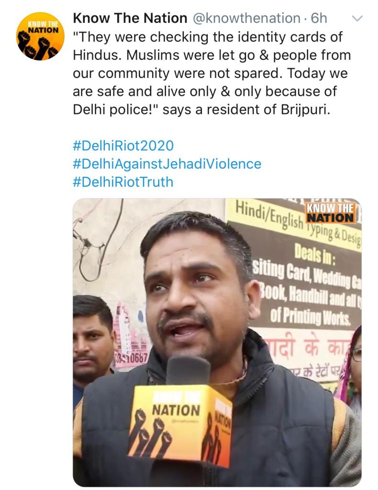378x490 pixels.
Task: Expand the tweet options chevron
Action: (357, 19)
